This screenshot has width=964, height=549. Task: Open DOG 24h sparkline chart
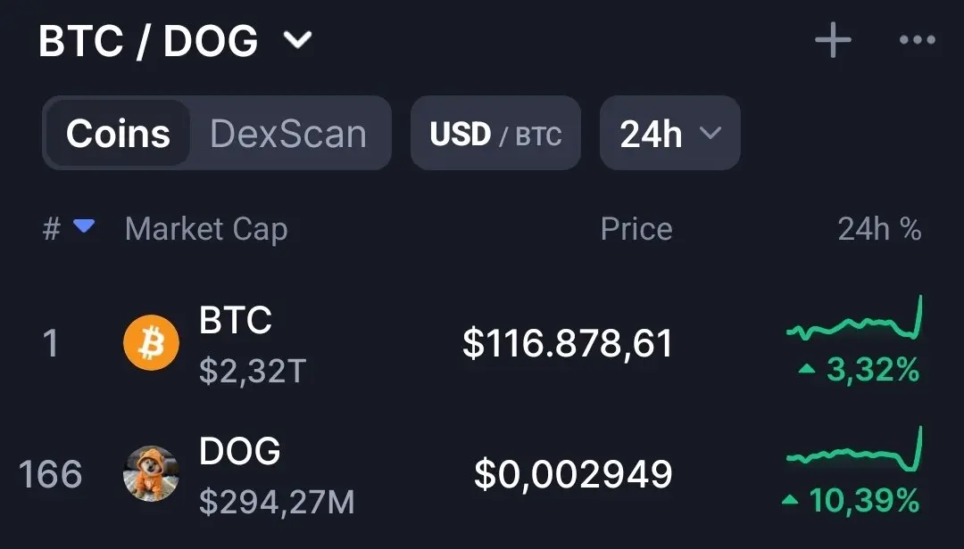(x=854, y=450)
